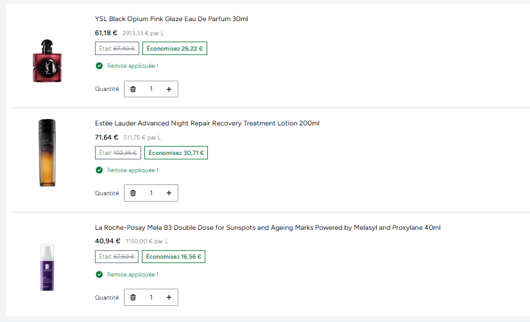The image size is (530, 322).
Task: View the YSL perfume bottle thumbnail
Action: coord(47,61)
